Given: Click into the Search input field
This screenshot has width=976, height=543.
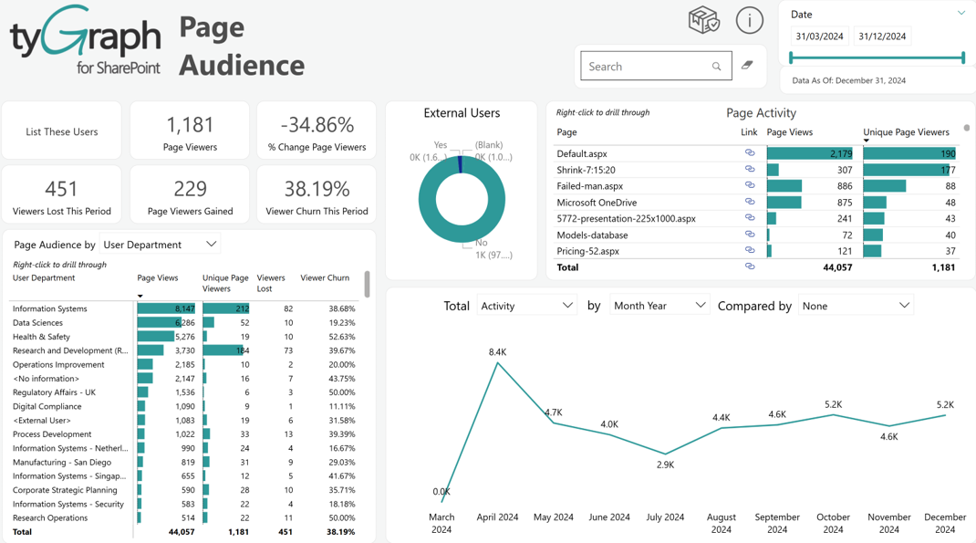Looking at the screenshot, I should pos(648,66).
